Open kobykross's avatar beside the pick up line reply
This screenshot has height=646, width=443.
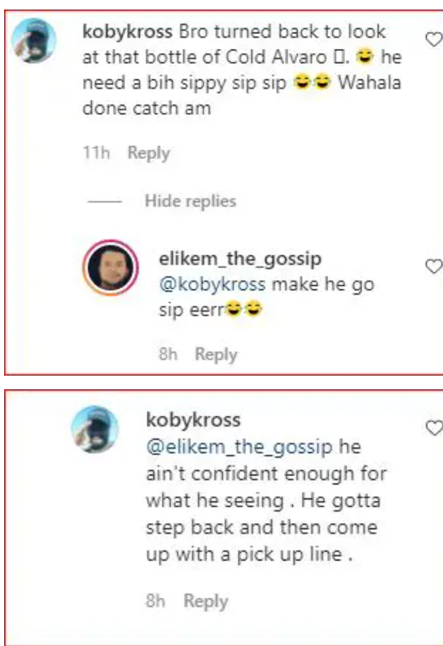(x=95, y=429)
